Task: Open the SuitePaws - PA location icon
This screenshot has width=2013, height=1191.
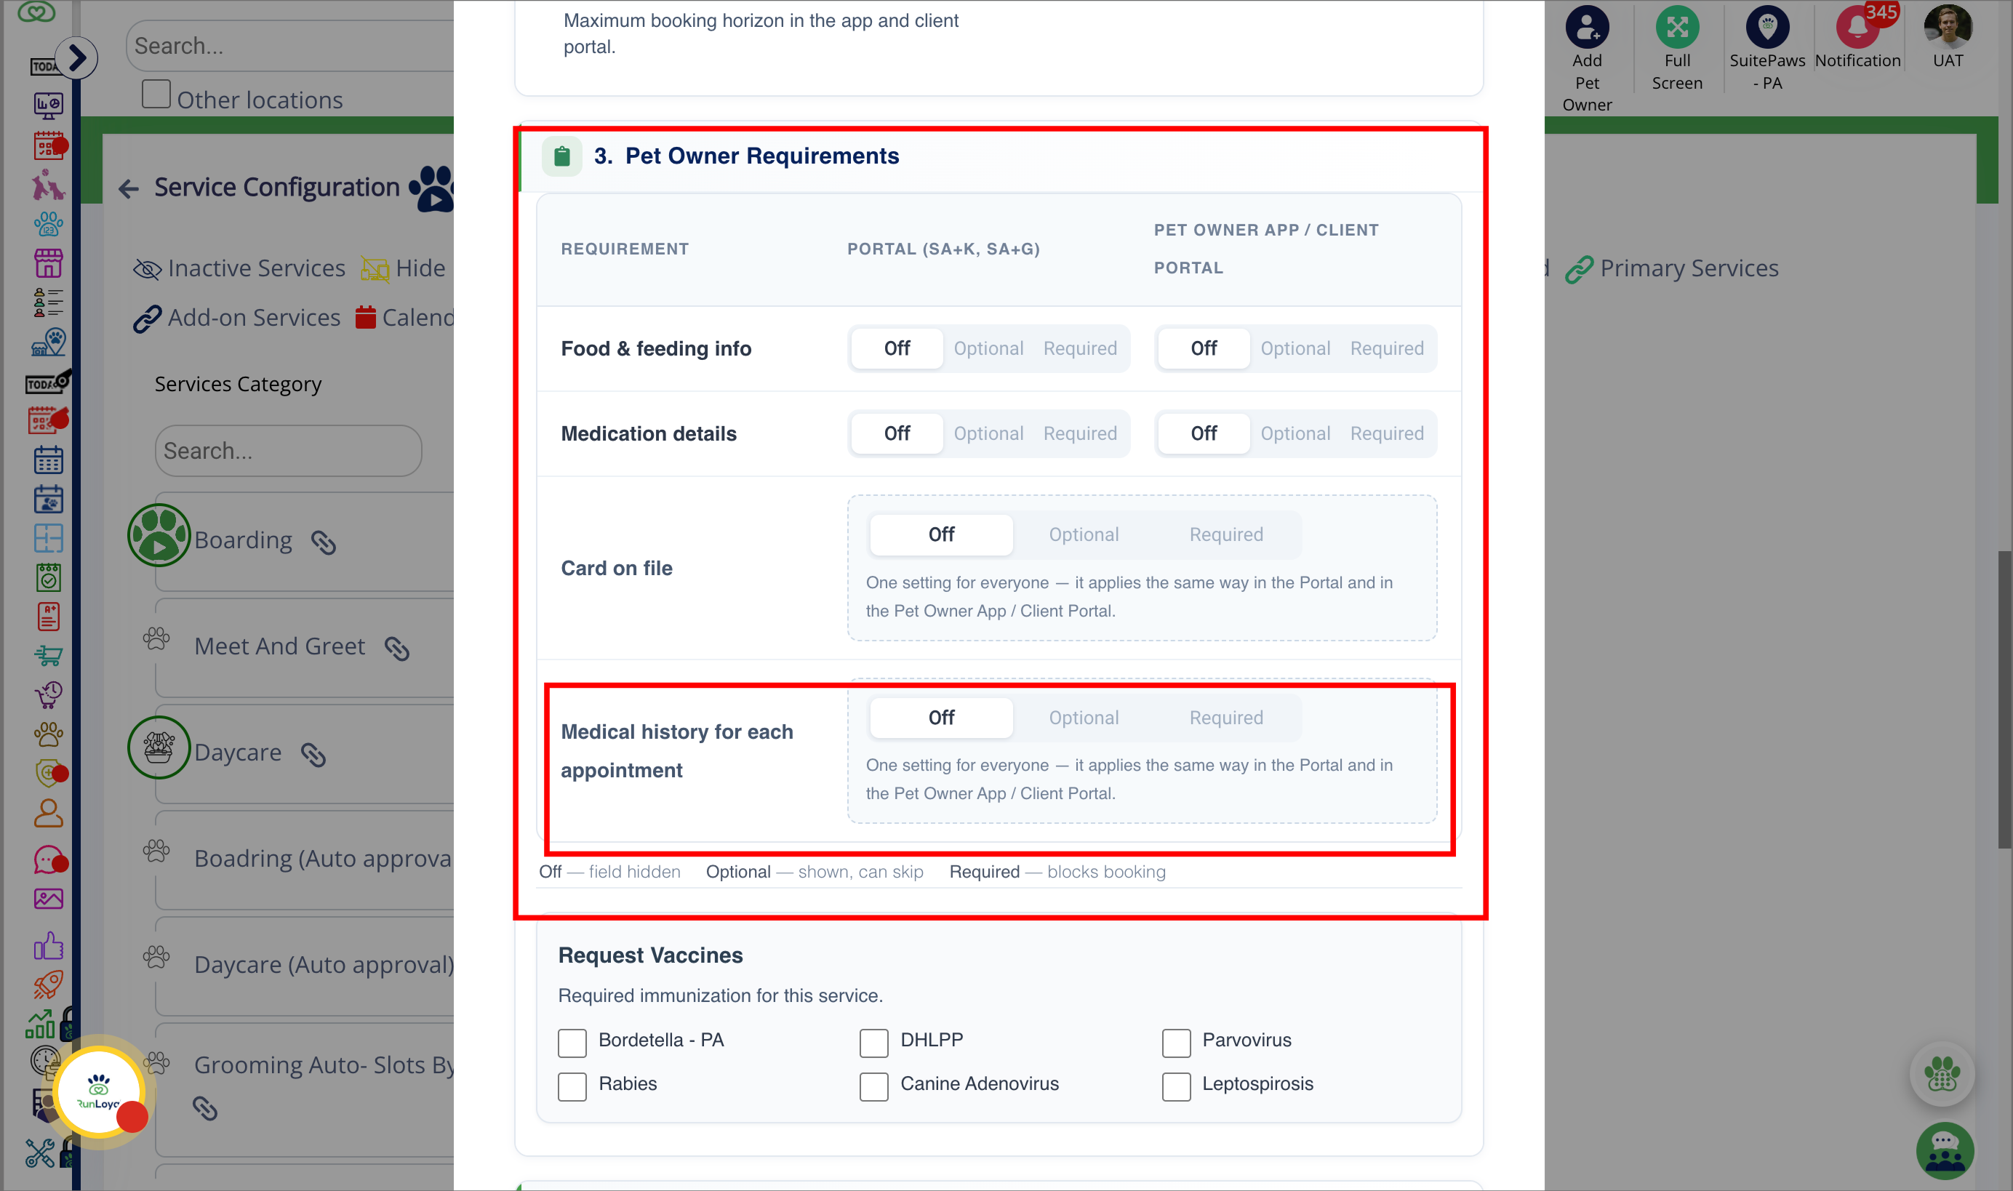Action: (x=1767, y=28)
